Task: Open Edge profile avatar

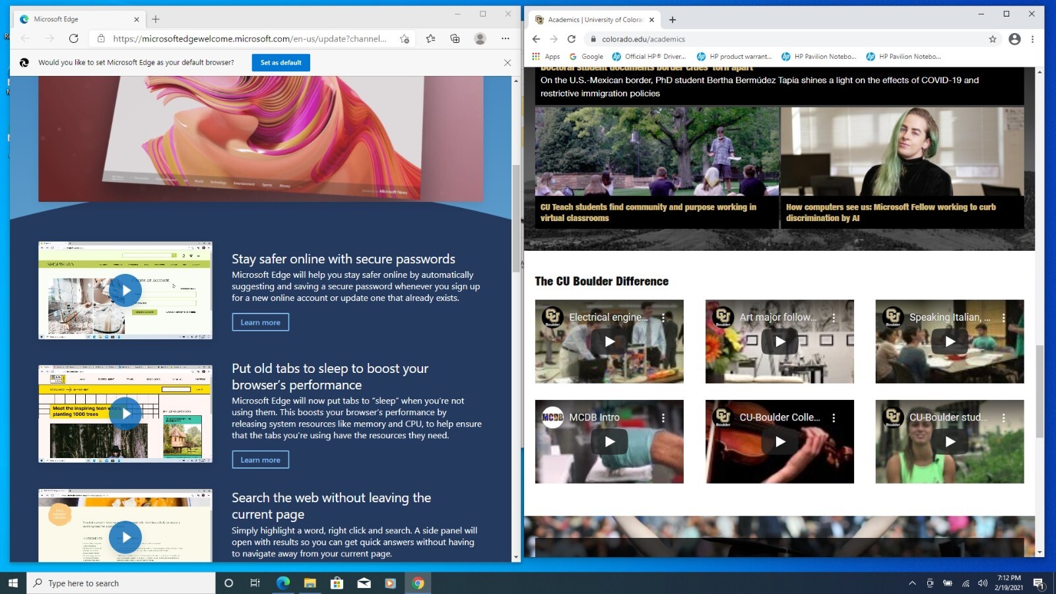Action: [480, 38]
